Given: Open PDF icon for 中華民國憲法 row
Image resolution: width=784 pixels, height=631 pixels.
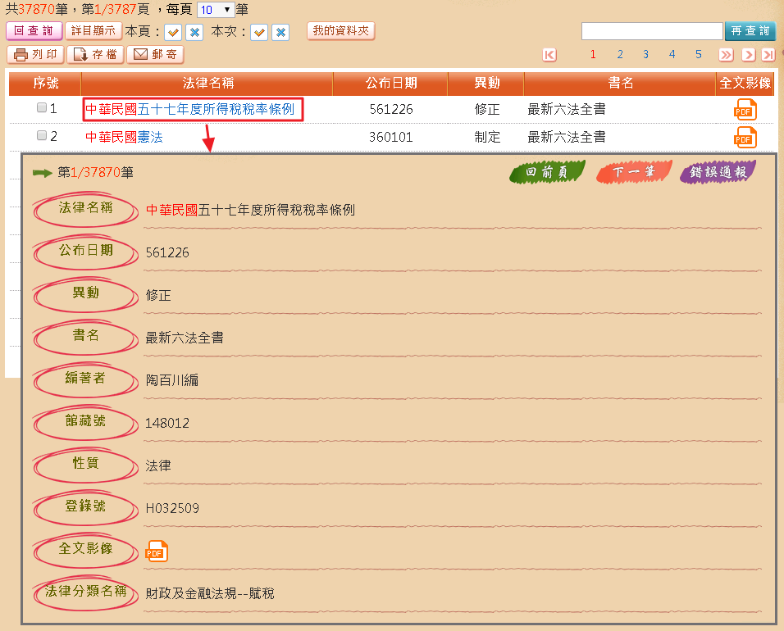Looking at the screenshot, I should click(x=745, y=137).
